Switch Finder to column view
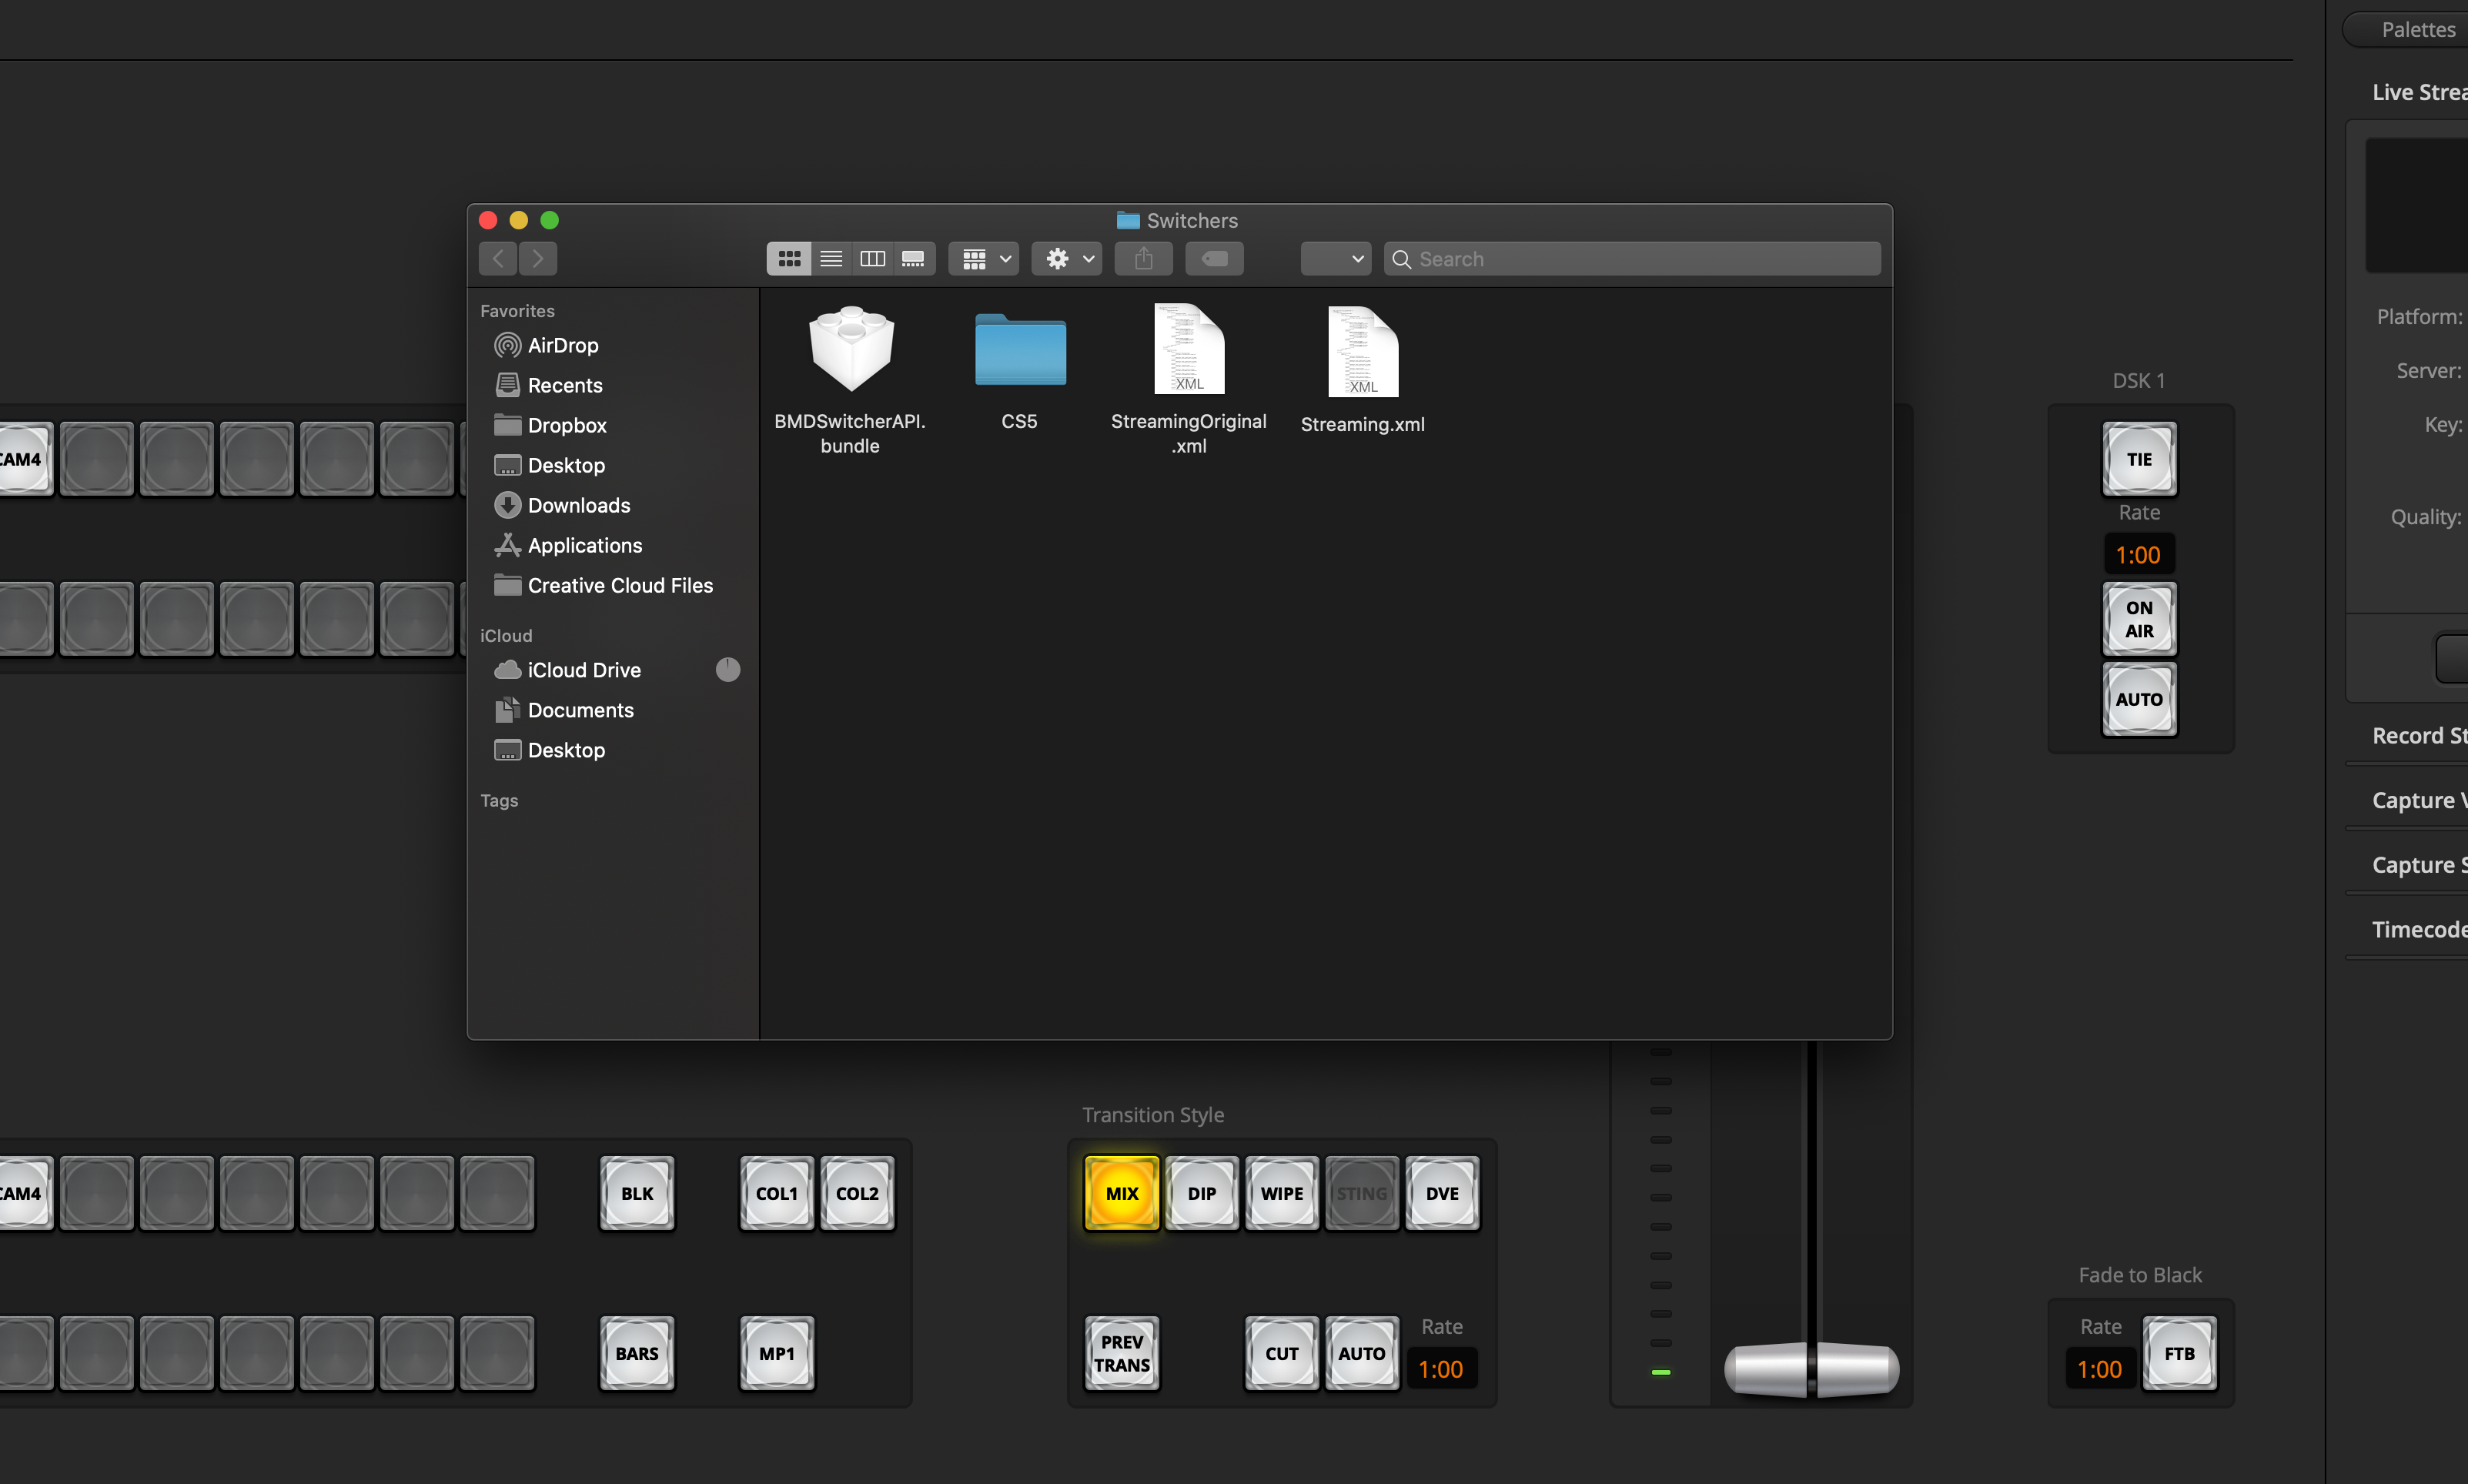Screen dimensions: 2468x1484 coord(872,259)
